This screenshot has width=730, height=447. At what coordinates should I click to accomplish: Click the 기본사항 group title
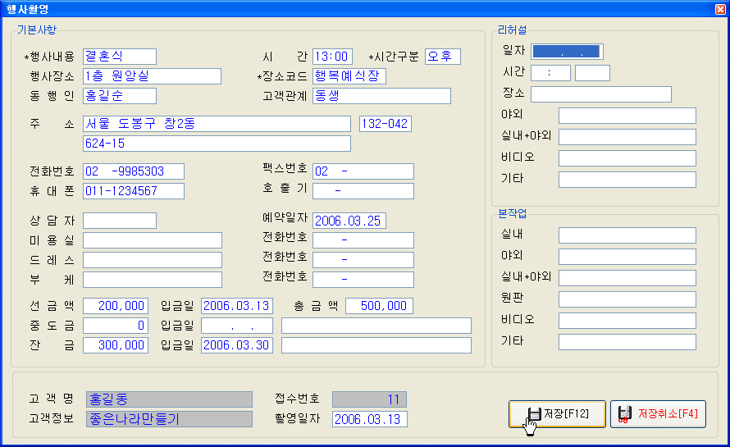coord(37,30)
